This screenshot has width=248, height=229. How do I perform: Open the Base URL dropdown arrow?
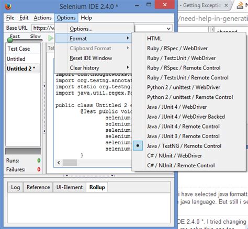(x=168, y=28)
